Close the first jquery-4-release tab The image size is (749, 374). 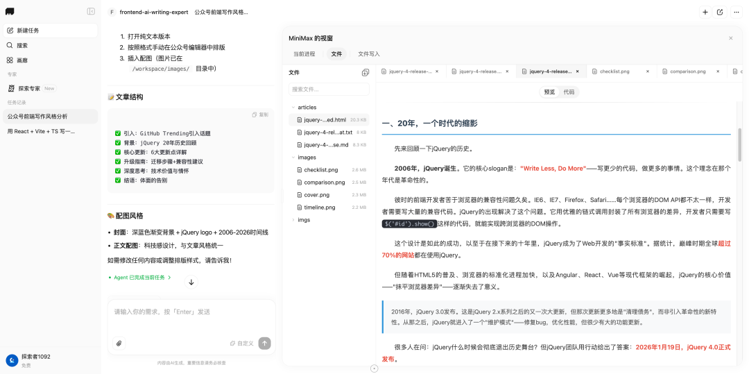(x=437, y=71)
